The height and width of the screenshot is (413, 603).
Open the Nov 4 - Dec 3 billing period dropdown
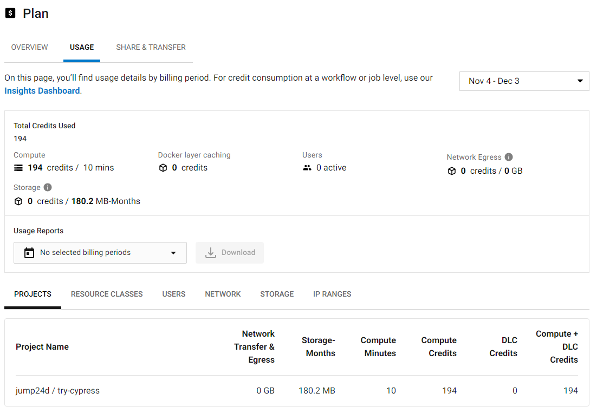tap(524, 81)
